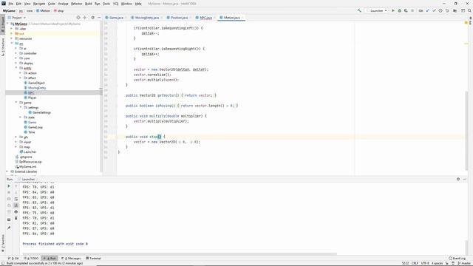Open Run panel settings gear

coord(458,179)
